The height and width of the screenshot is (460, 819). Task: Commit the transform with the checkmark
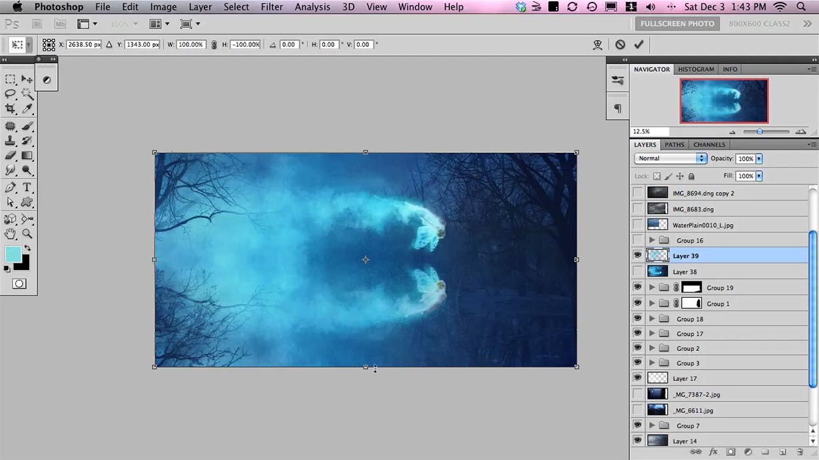[x=639, y=45]
